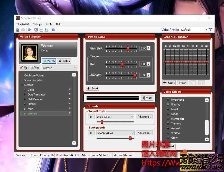The width and height of the screenshot is (224, 172).
Task: Click the blue plug-in icon in toolbar
Action: tap(29, 30)
